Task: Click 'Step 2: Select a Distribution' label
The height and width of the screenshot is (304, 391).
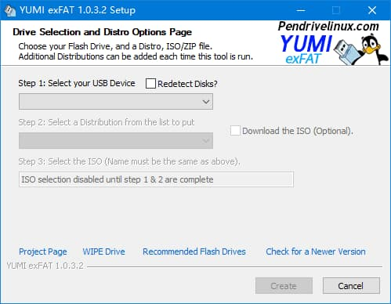Action: click(x=107, y=122)
